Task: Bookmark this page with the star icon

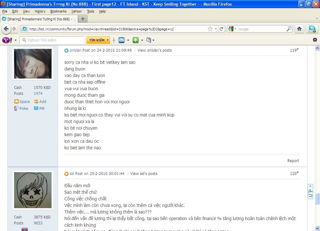Action: 210,29
